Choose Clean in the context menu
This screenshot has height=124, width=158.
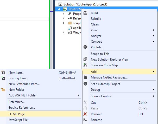(x=119, y=24)
